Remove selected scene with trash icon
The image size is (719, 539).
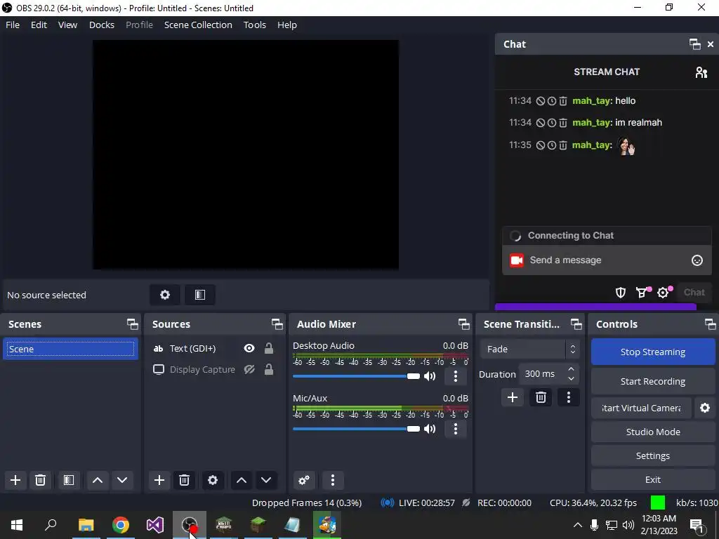(x=40, y=480)
